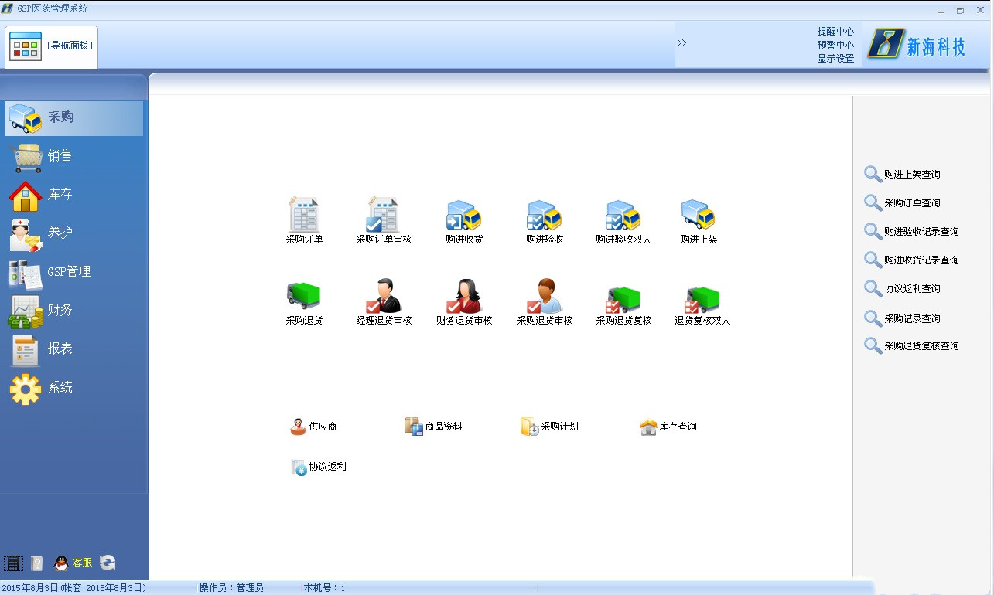Image resolution: width=994 pixels, height=595 pixels.
Task: Open the 采购退货 purchase return icon
Action: tap(304, 302)
